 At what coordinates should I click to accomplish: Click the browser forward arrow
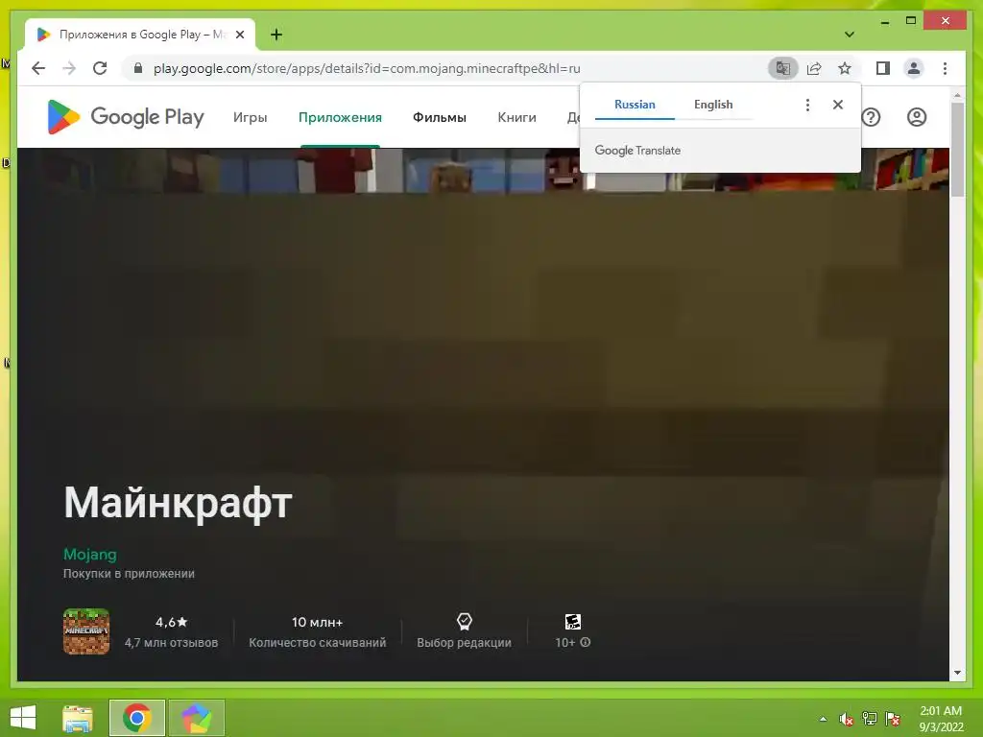pos(69,68)
